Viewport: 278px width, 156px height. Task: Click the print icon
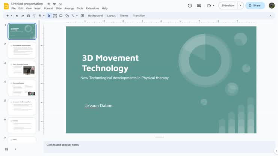[29, 16]
